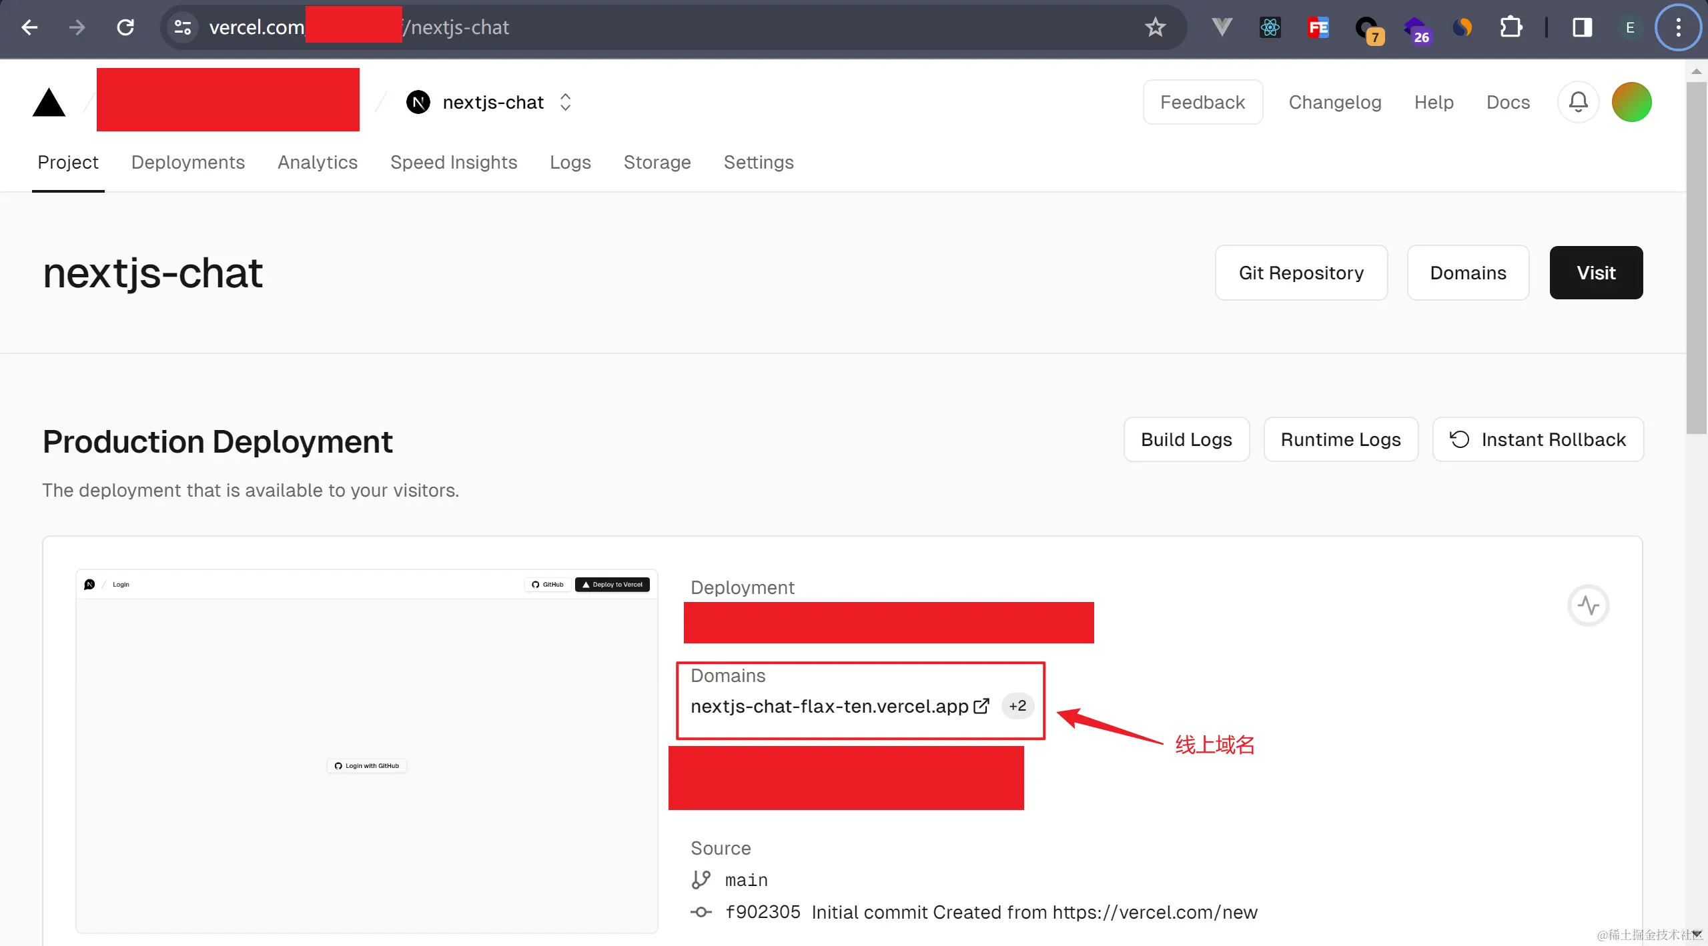Click the git branch icon next to main

(x=701, y=880)
